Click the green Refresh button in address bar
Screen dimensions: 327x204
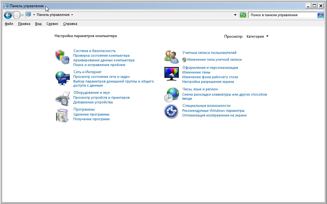[243, 15]
